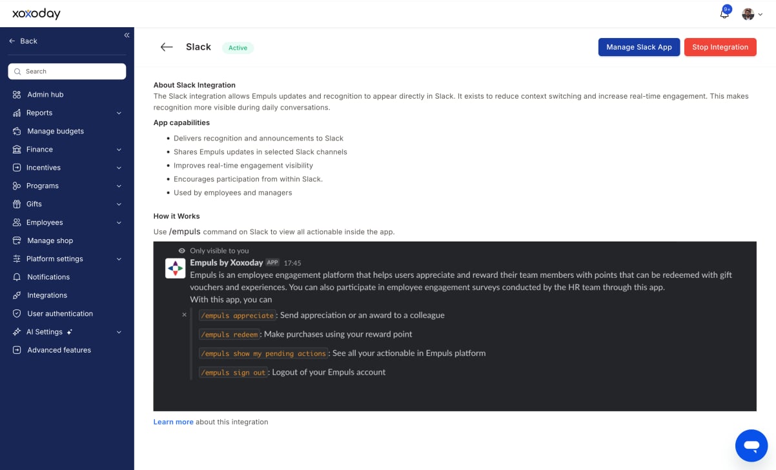Click the Incentives icon in sidebar
The image size is (776, 470).
(17, 168)
